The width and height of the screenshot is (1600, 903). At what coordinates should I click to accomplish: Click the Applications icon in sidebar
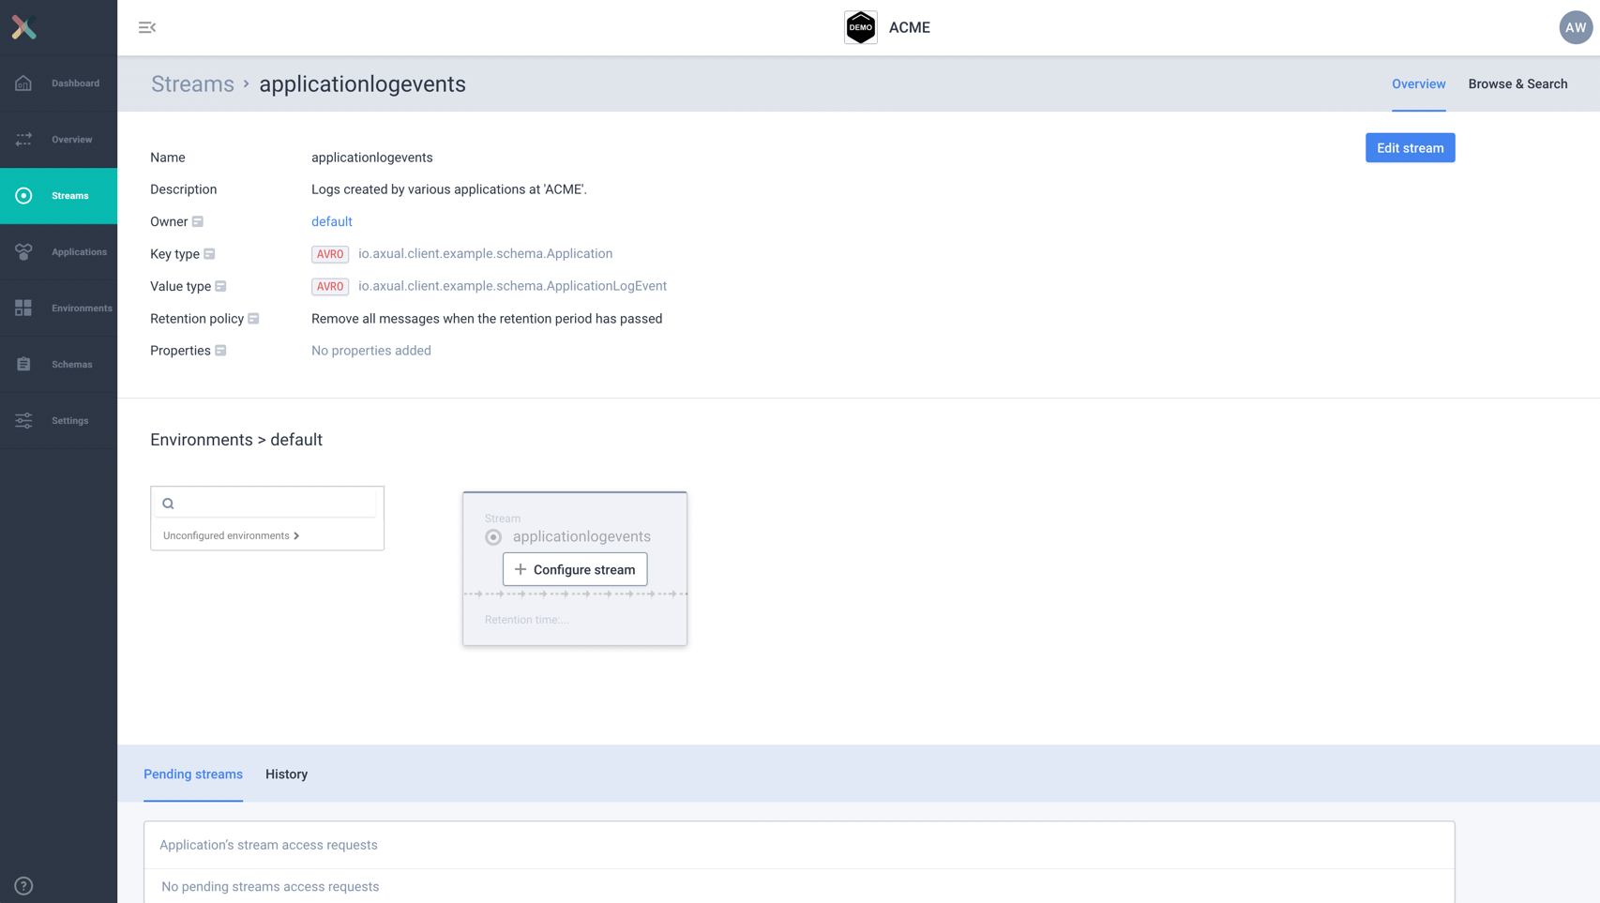click(x=23, y=252)
